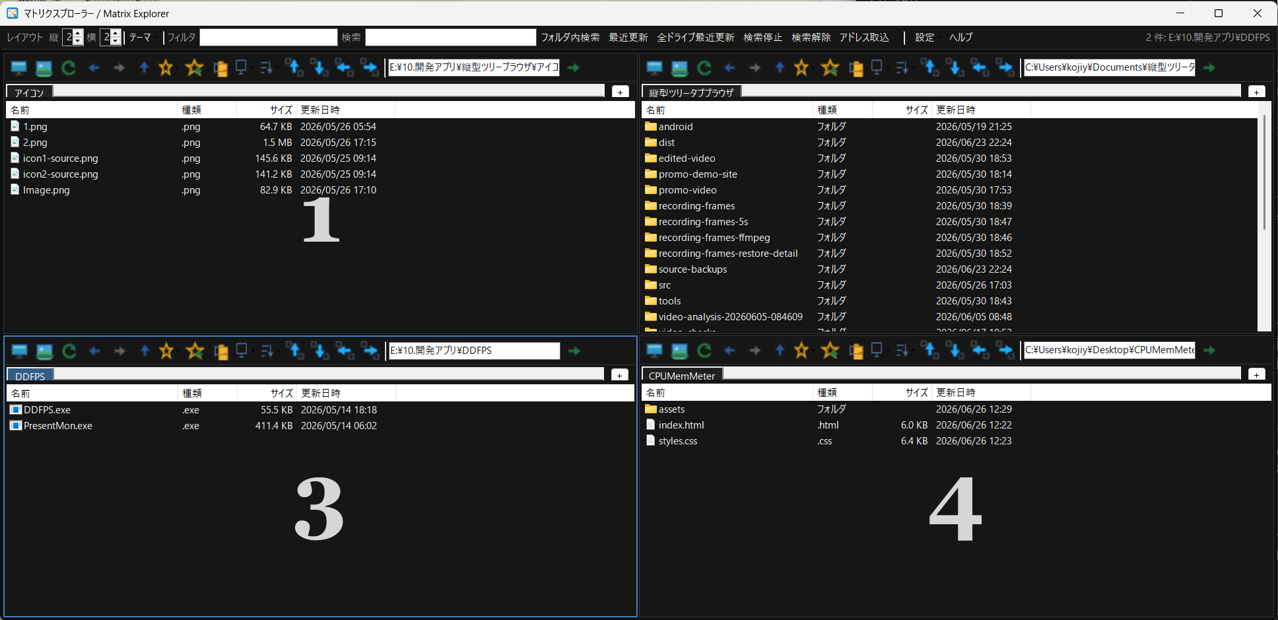Click the テーマ theme button
The width and height of the screenshot is (1278, 620).
click(140, 38)
